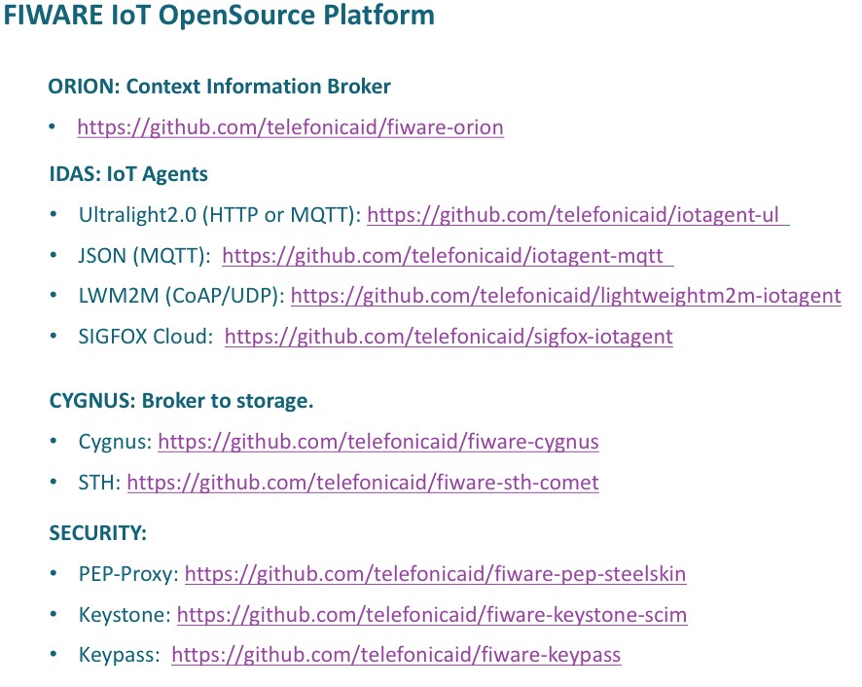Select the 'ORION: Context Information Broker' heading
This screenshot has height=687, width=862.
click(219, 87)
